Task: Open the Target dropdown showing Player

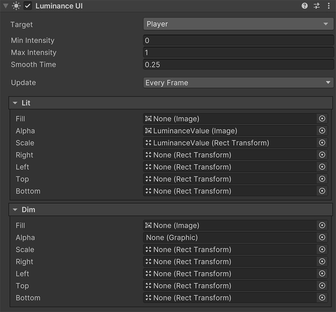Action: point(238,24)
